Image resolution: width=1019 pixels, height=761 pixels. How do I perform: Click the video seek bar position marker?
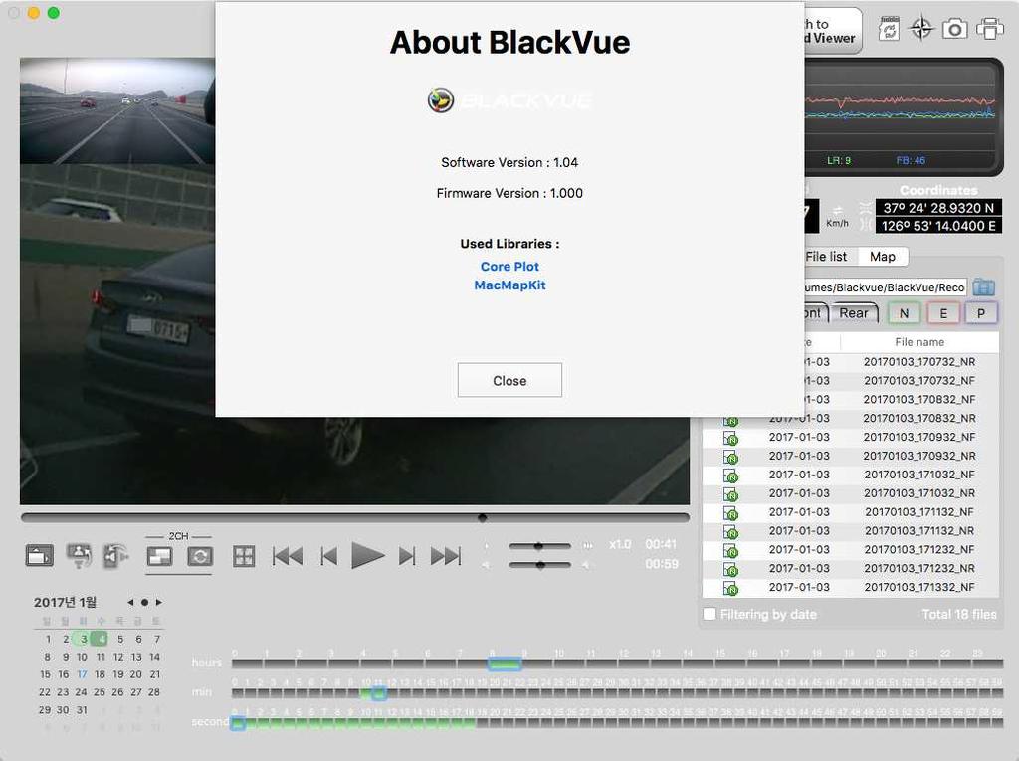(x=483, y=518)
